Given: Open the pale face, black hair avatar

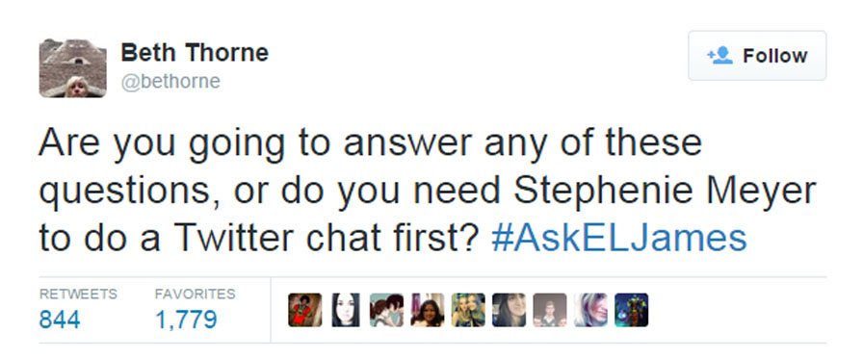Looking at the screenshot, I should [346, 310].
